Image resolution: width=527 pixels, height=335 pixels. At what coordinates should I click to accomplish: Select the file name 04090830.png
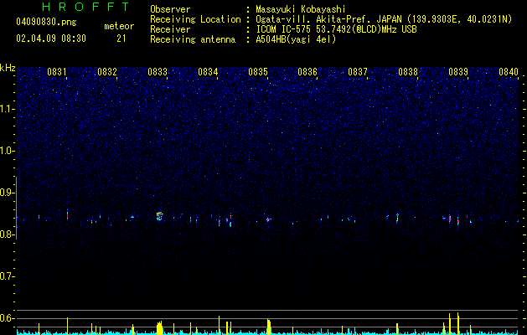coord(46,22)
